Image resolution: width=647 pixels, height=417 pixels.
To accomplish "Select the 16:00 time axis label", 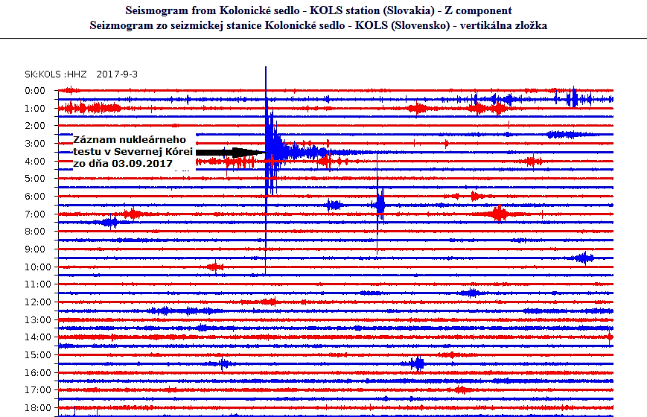I will (36, 372).
